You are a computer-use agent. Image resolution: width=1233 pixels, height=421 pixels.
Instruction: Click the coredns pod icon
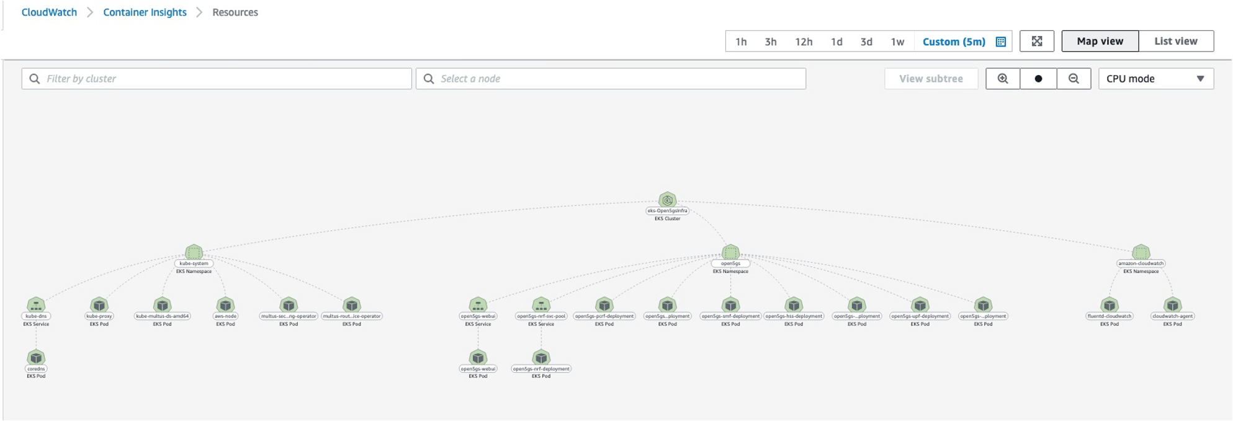tap(36, 358)
